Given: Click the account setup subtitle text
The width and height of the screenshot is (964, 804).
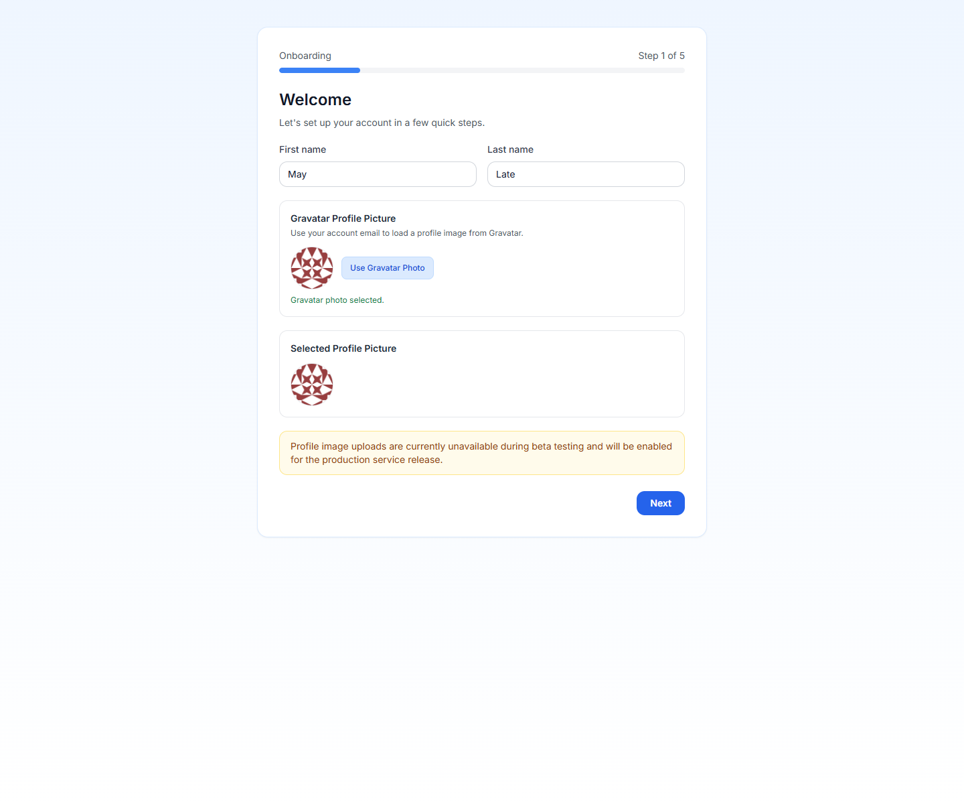Looking at the screenshot, I should (382, 123).
